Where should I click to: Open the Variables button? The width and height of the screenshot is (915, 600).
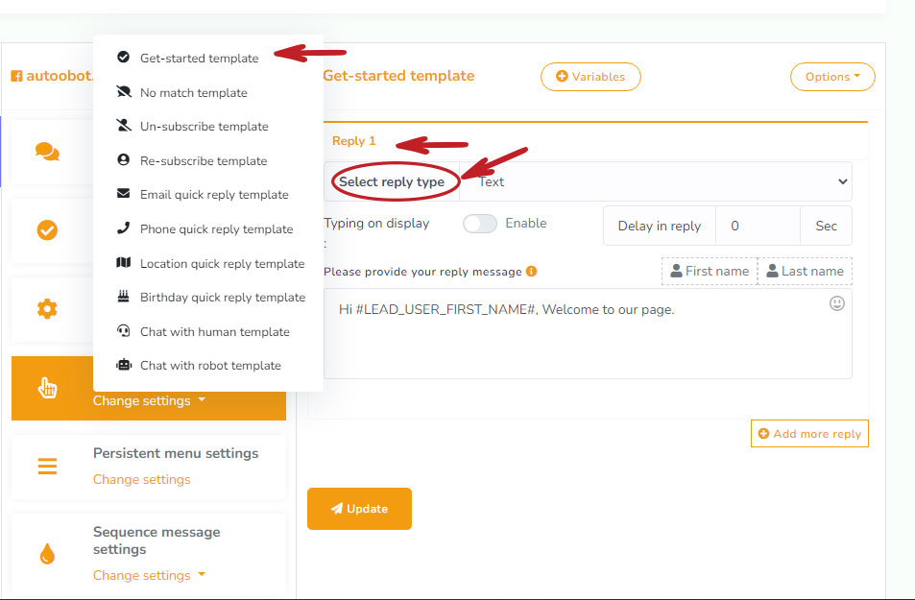(x=590, y=77)
